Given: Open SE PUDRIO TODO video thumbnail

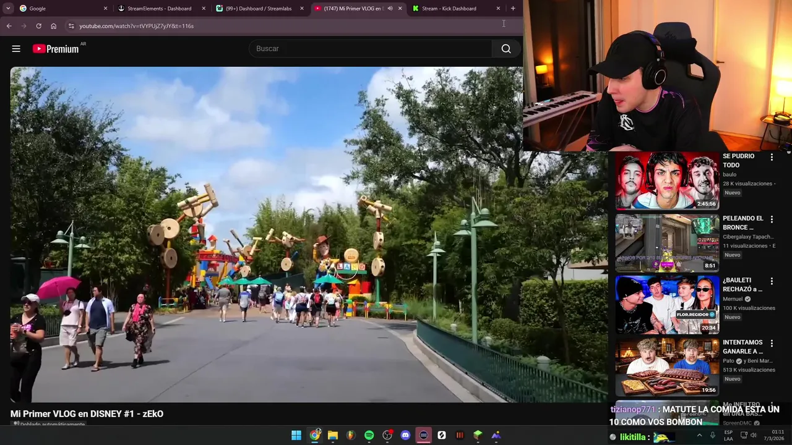Looking at the screenshot, I should pos(667,180).
